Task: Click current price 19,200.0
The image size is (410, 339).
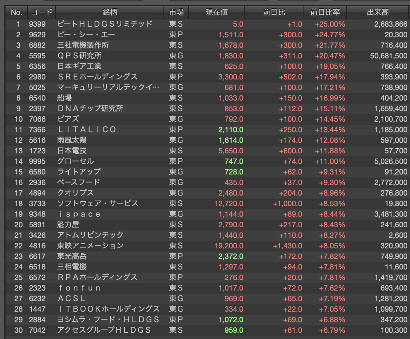Action: pos(229,246)
